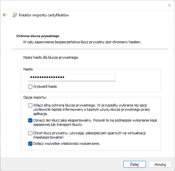Enable the 'Wyświetl hasło' checkbox
Viewport: 175px width, 171px height.
tap(30, 86)
